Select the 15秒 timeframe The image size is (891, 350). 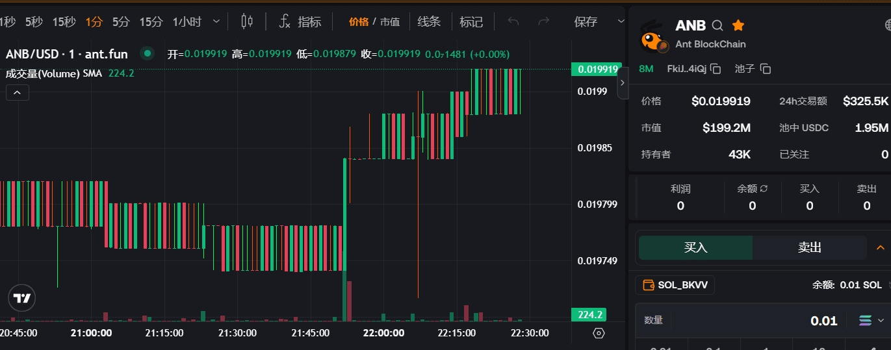tap(64, 21)
